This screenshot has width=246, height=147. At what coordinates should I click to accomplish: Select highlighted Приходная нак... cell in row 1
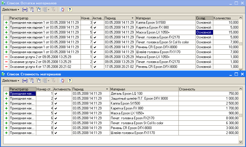coord(23,94)
